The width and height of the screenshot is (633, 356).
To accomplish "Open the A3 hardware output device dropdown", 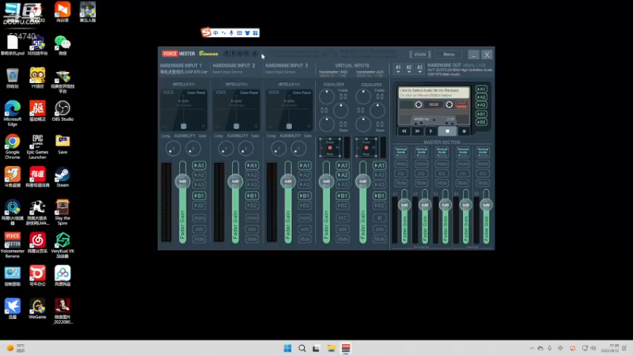I will (x=420, y=69).
